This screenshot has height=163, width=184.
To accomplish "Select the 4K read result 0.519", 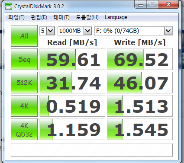I will click(72, 106).
